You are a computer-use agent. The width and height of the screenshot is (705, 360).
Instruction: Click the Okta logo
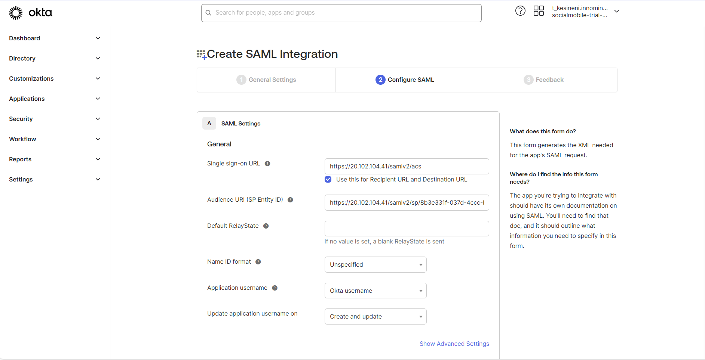(31, 12)
